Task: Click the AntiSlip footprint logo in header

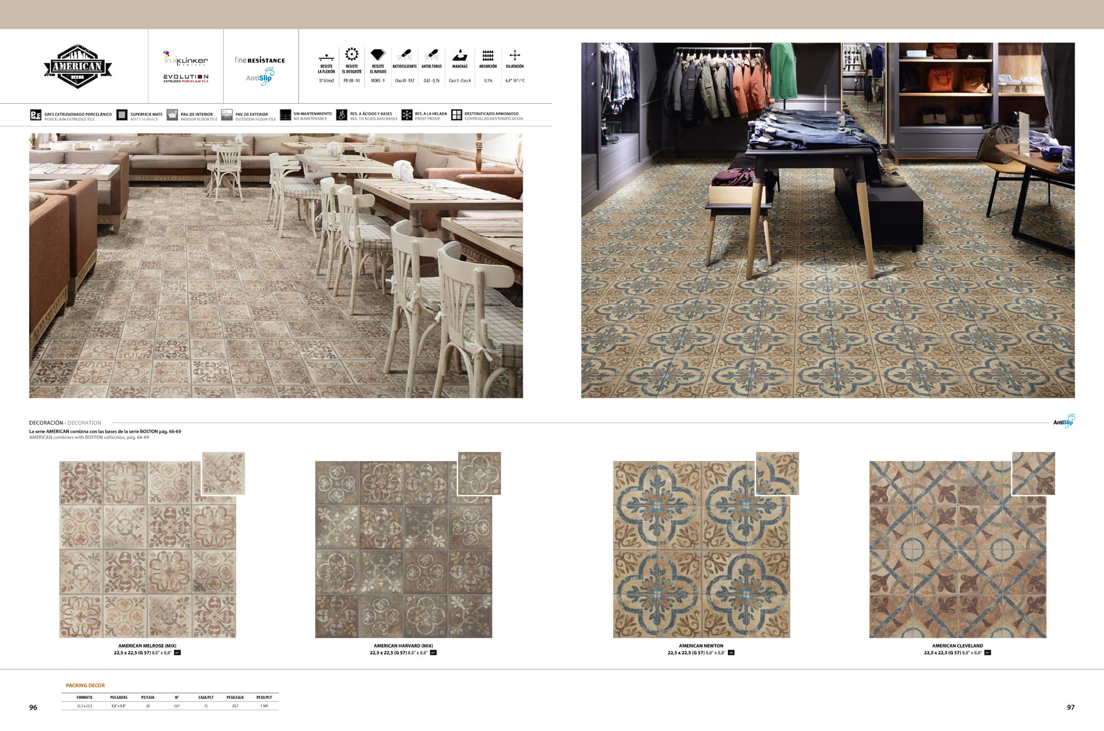Action: tap(260, 76)
